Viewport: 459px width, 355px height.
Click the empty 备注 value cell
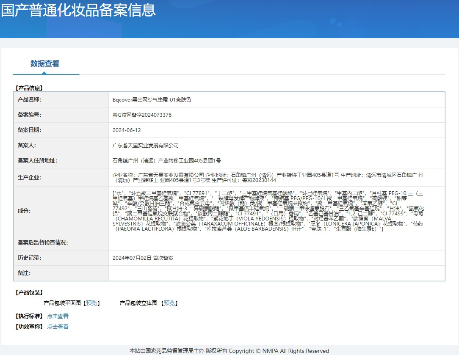pos(276,273)
